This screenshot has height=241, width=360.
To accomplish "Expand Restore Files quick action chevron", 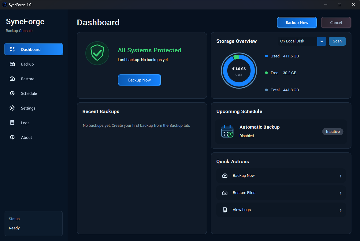I will [x=340, y=193].
